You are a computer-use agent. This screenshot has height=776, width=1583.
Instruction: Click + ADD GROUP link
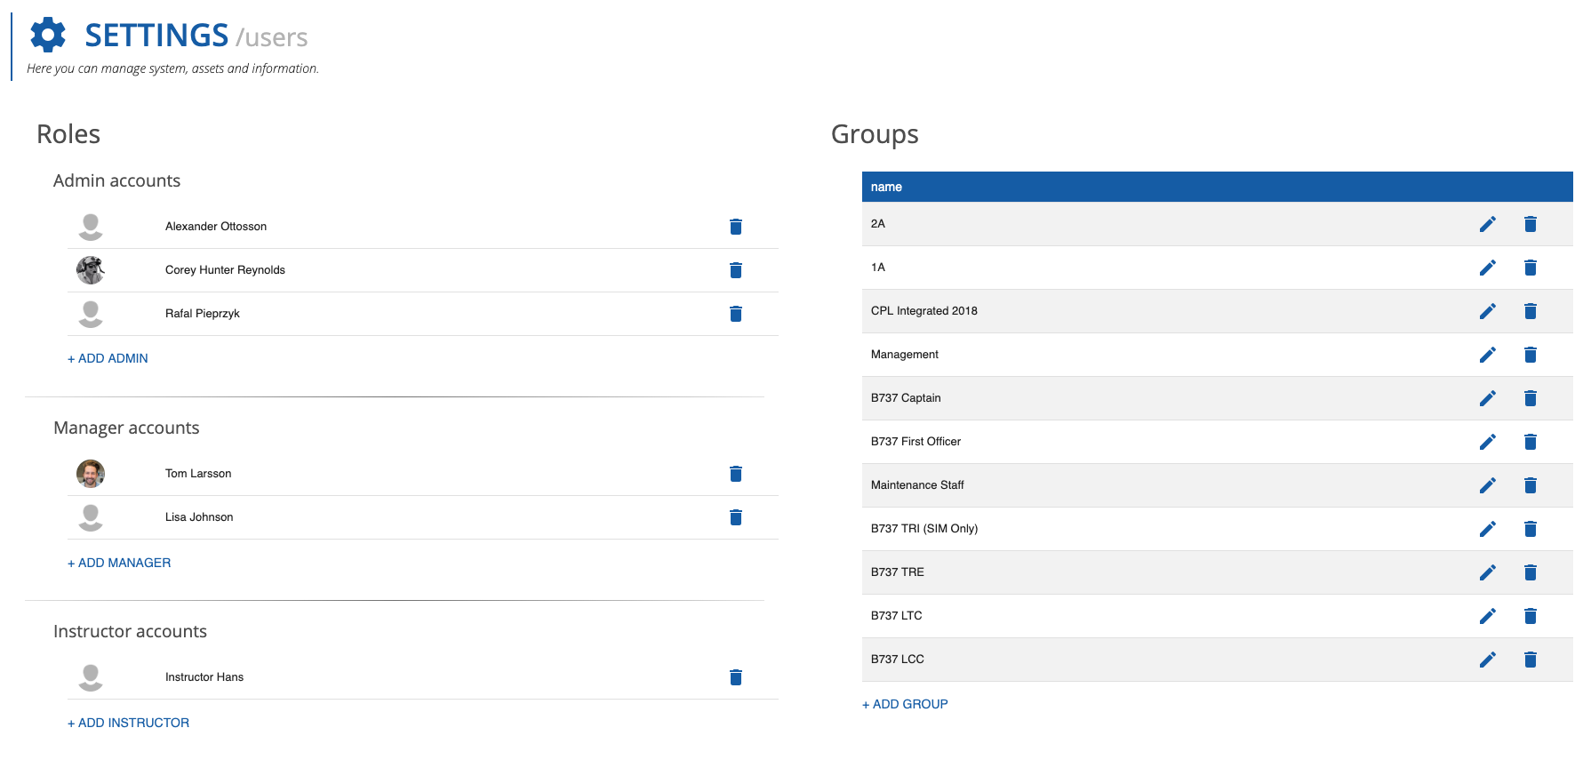pos(905,704)
